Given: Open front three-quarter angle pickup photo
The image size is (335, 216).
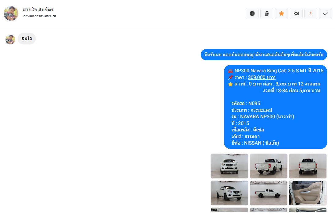Looking at the screenshot, I should (229, 193).
